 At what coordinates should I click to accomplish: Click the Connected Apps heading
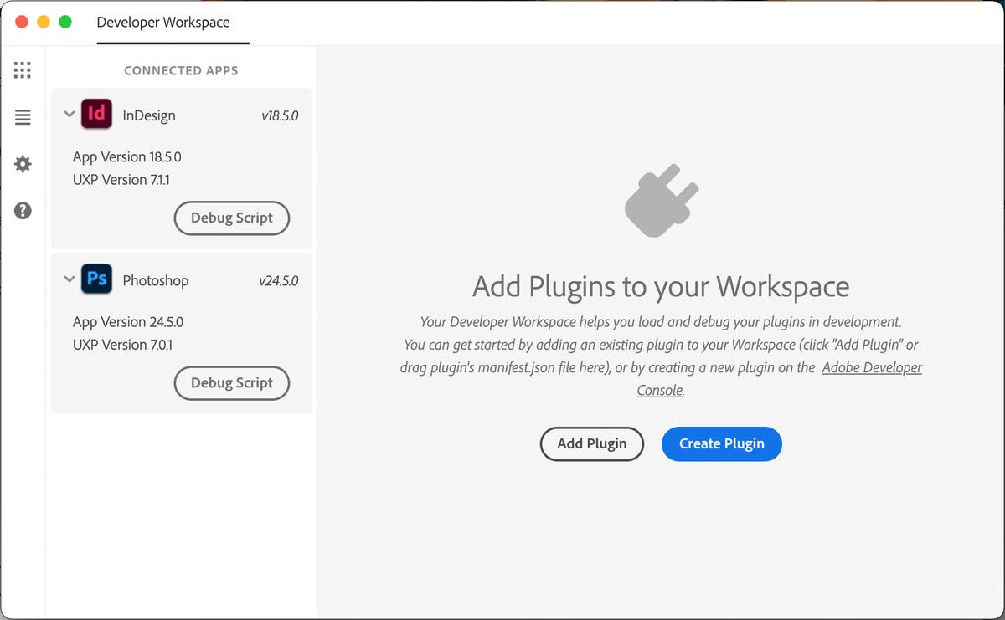181,71
